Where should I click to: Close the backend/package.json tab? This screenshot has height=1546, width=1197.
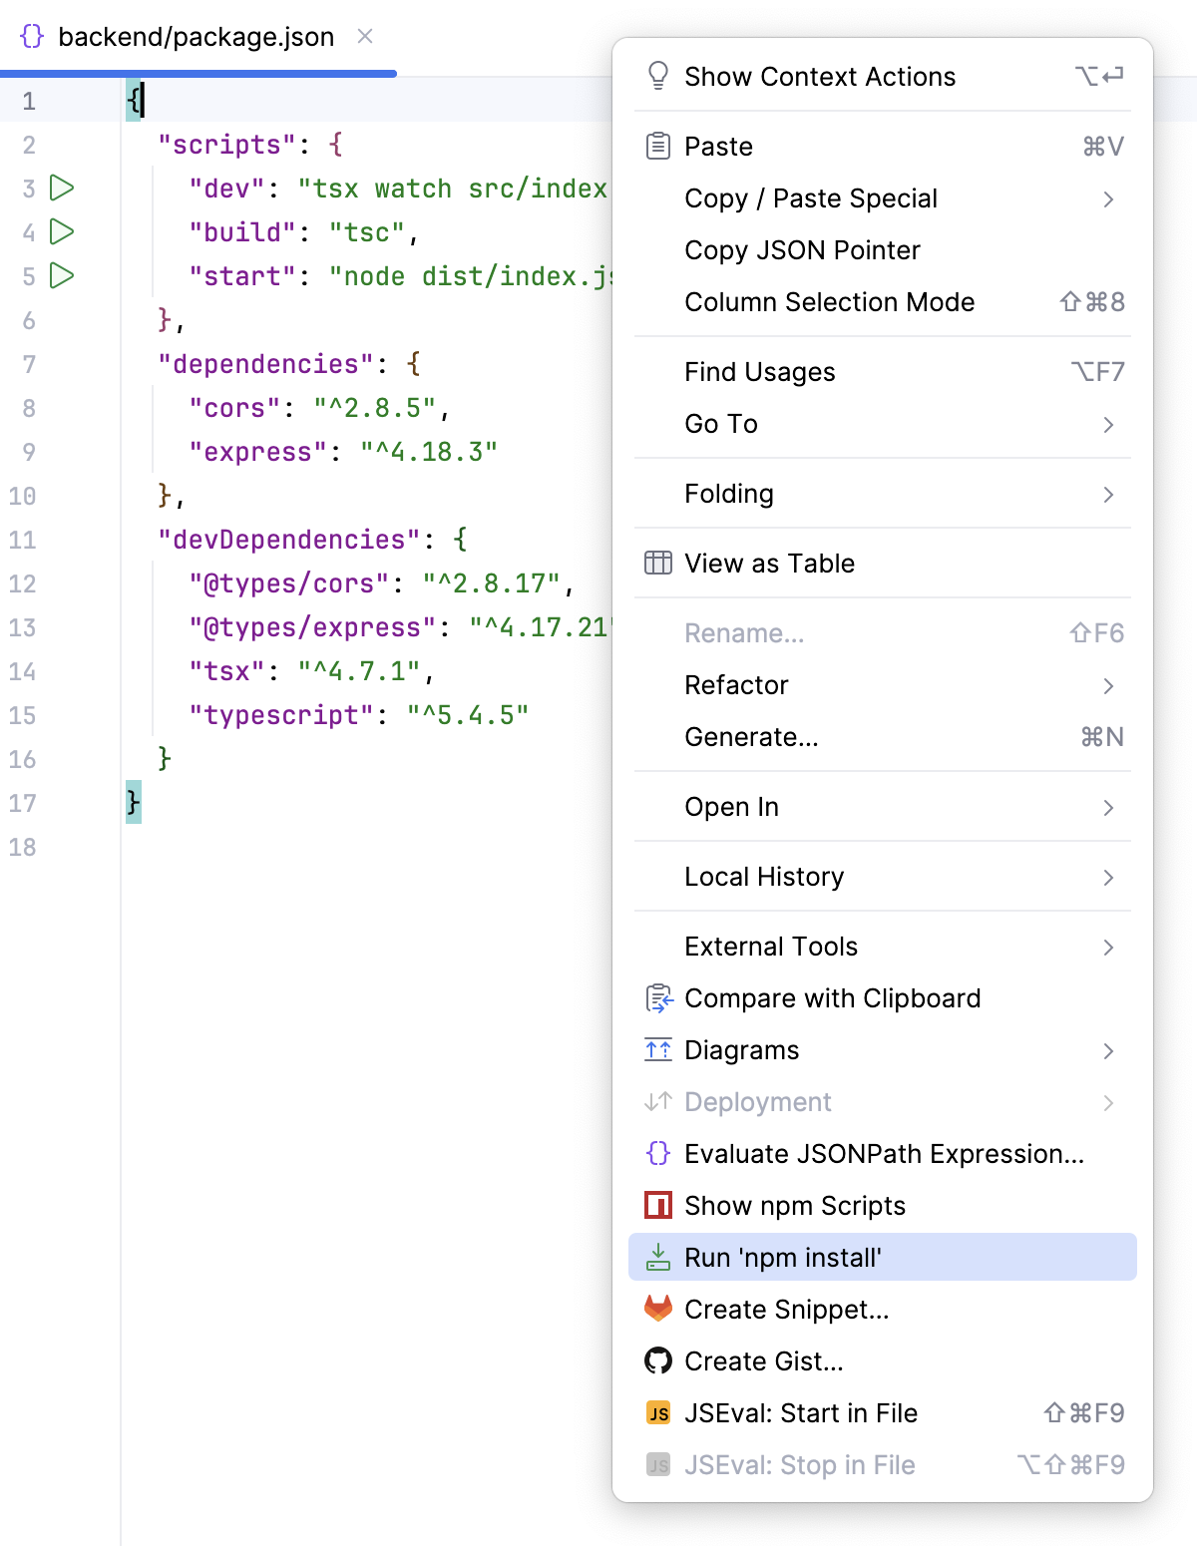[x=365, y=36]
